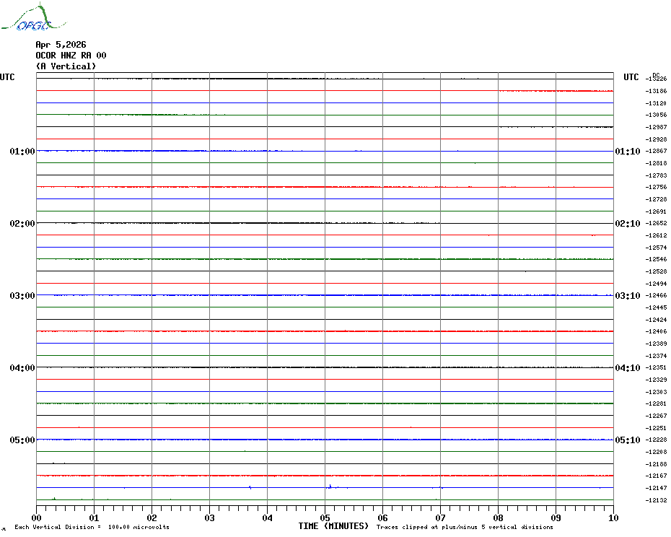Click the left UTC axis header
Viewport: 671px width, 537px height.
coord(7,77)
